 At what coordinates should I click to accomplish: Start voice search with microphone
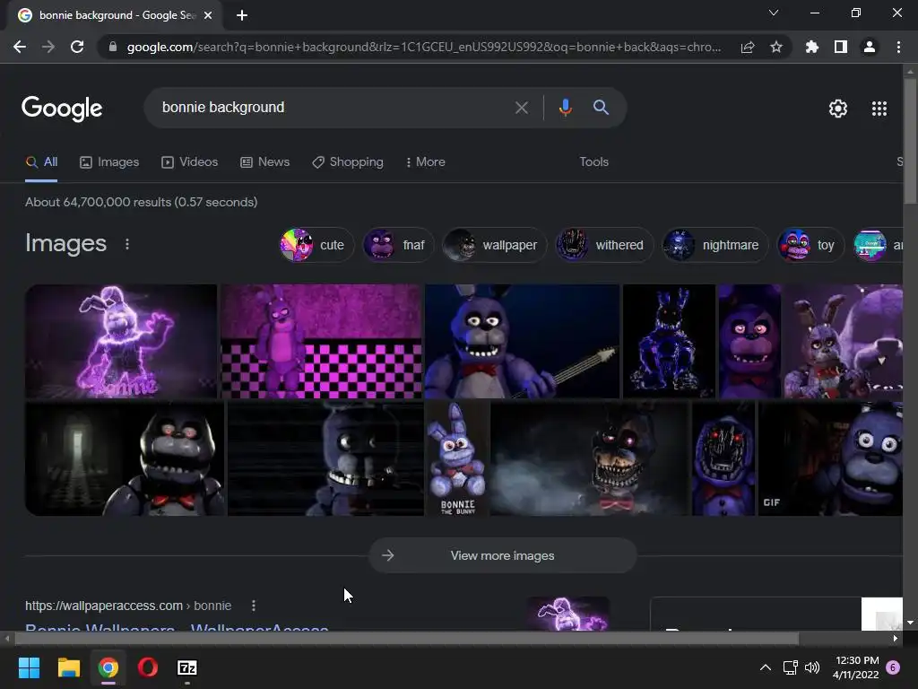[x=565, y=108]
